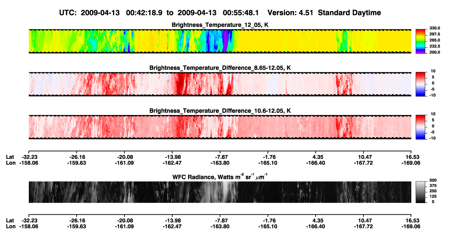Click bottom axis longitude value -165.10
The height and width of the screenshot is (234, 457).
click(x=268, y=226)
